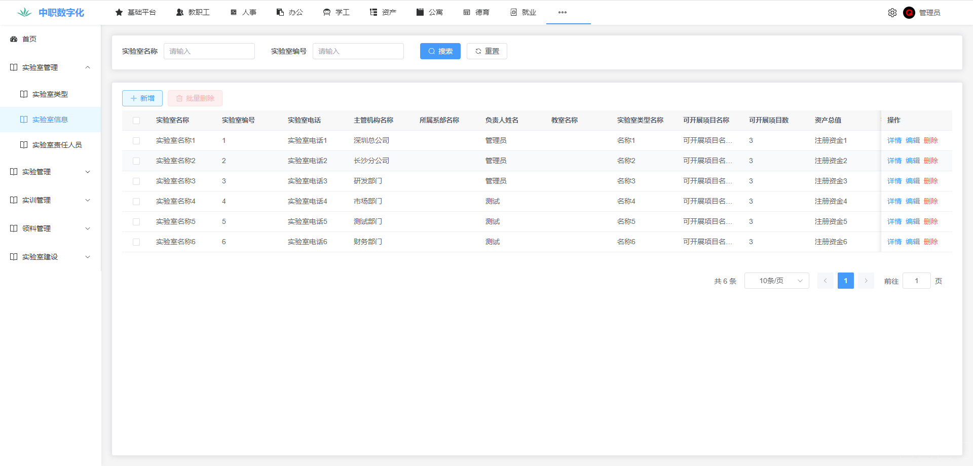
Task: Click the settings gear icon
Action: (x=892, y=13)
